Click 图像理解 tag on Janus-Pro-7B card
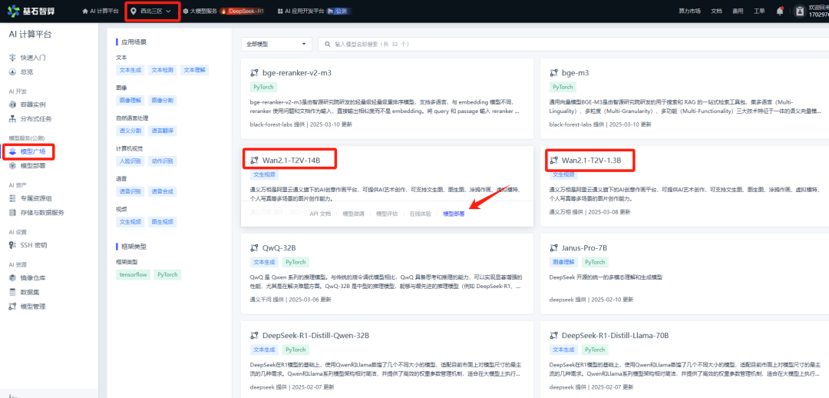The height and width of the screenshot is (398, 829). click(x=563, y=262)
